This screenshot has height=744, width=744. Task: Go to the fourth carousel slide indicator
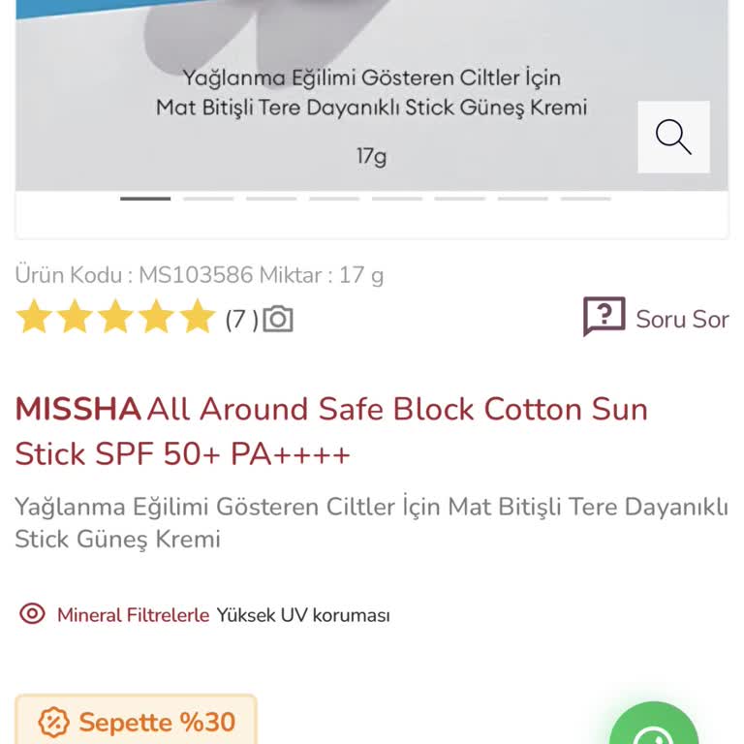pyautogui.click(x=334, y=199)
